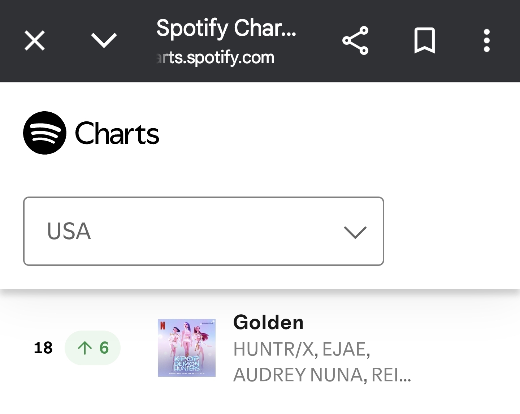The image size is (520, 414).
Task: Click the chart position number 18
Action: pyautogui.click(x=43, y=348)
